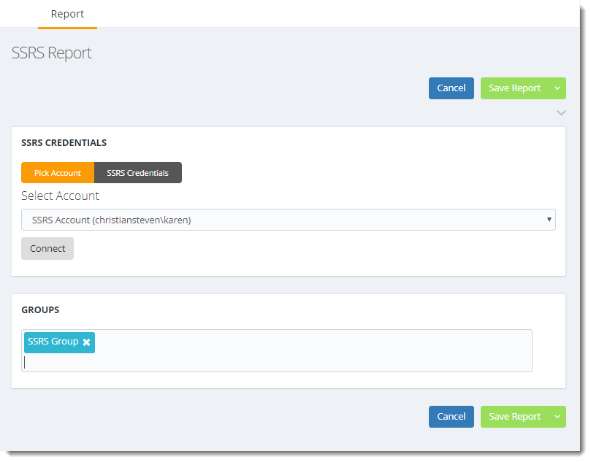This screenshot has height=462, width=591.
Task: Click the SSRS Report page title
Action: point(52,53)
